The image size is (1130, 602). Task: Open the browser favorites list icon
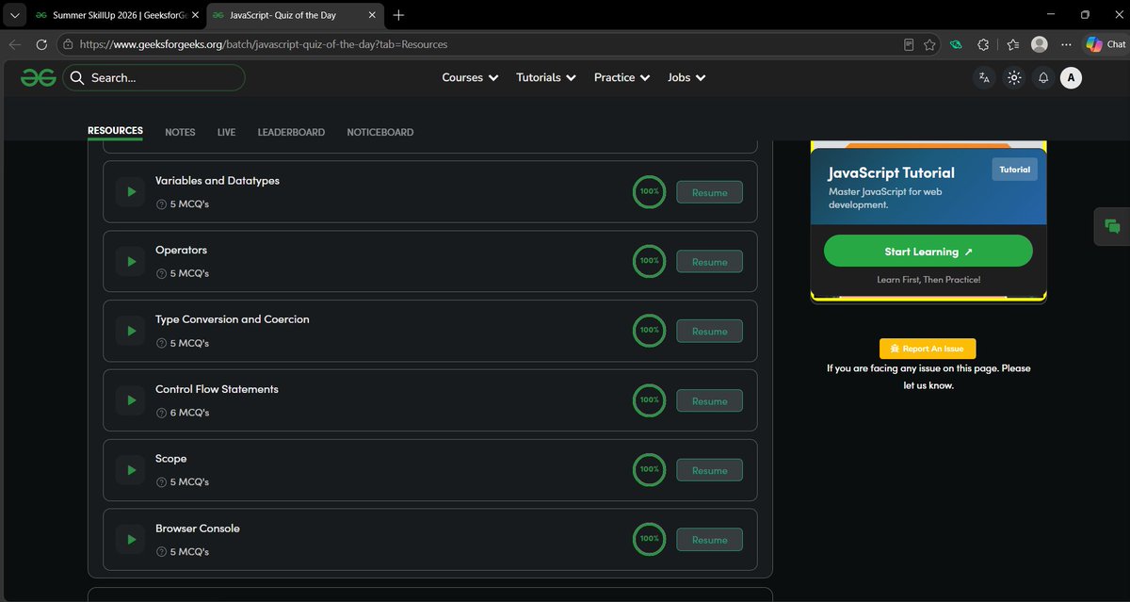pos(1012,44)
